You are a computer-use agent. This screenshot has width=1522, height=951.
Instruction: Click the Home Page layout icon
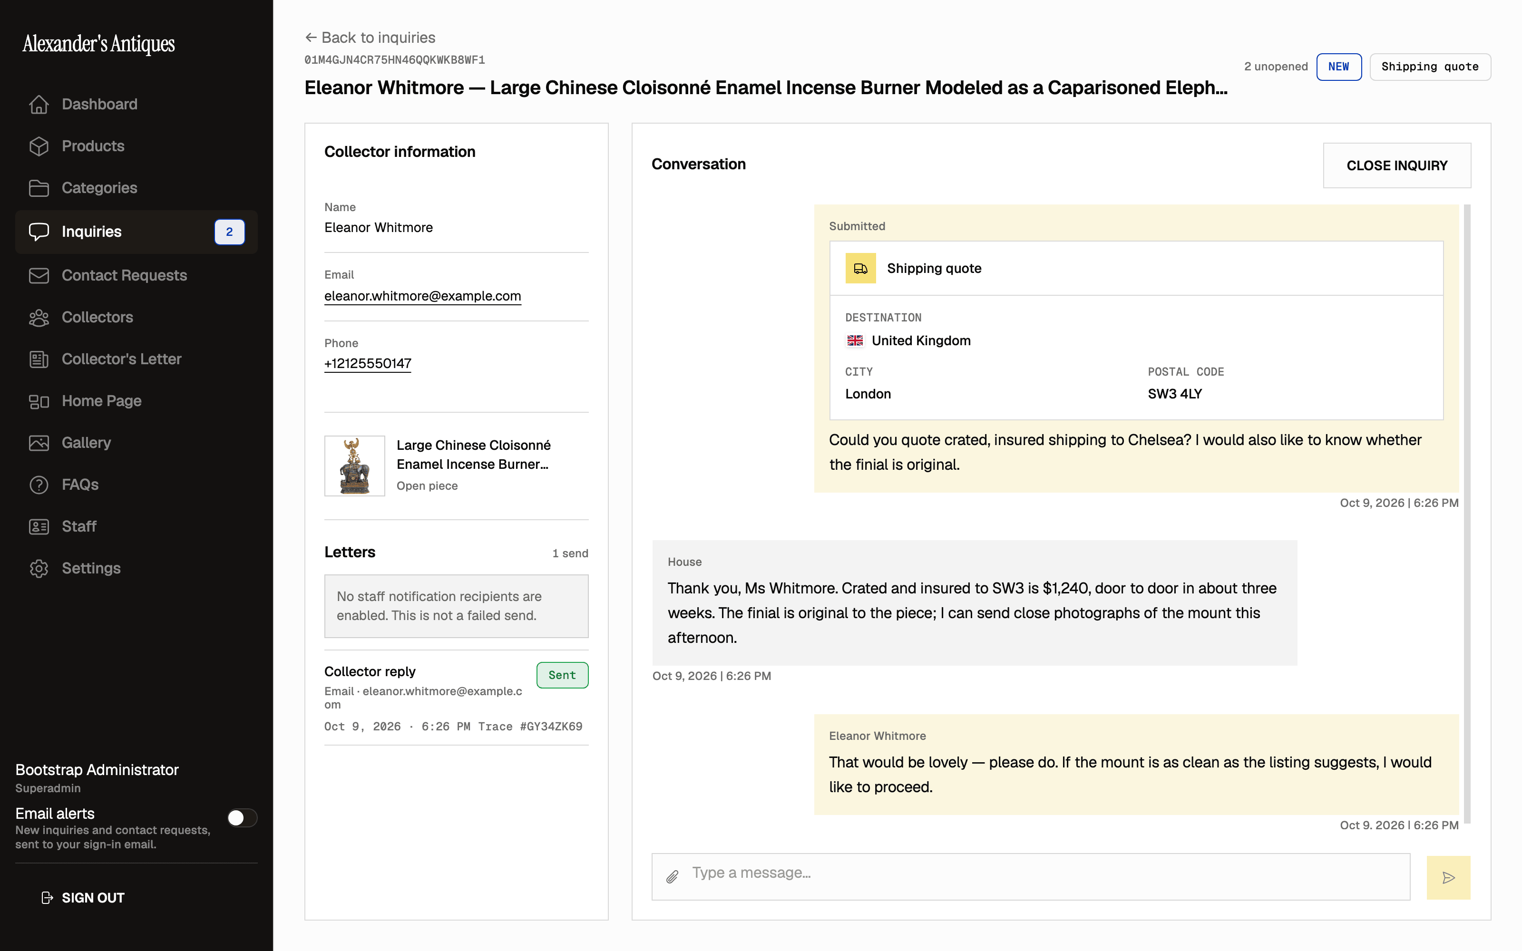39,401
